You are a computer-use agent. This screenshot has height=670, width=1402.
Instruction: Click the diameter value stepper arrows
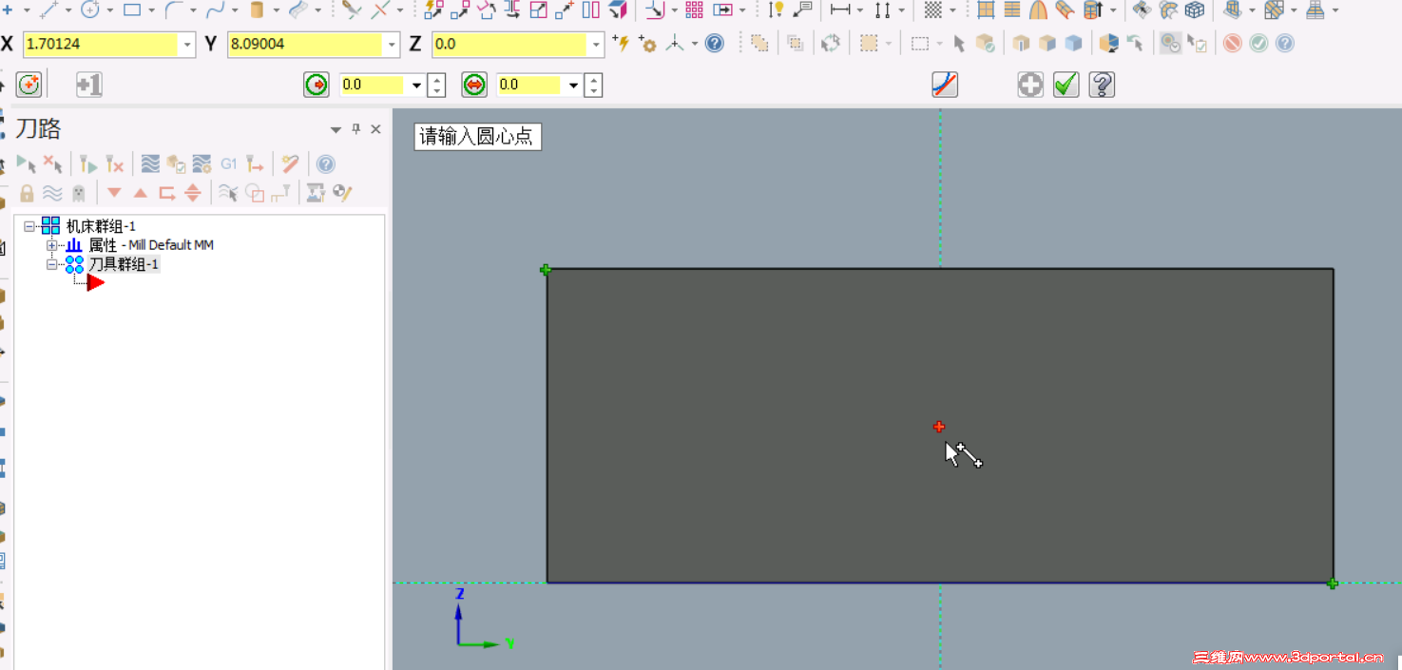pyautogui.click(x=593, y=85)
